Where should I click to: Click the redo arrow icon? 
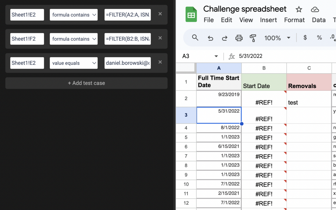(x=224, y=38)
